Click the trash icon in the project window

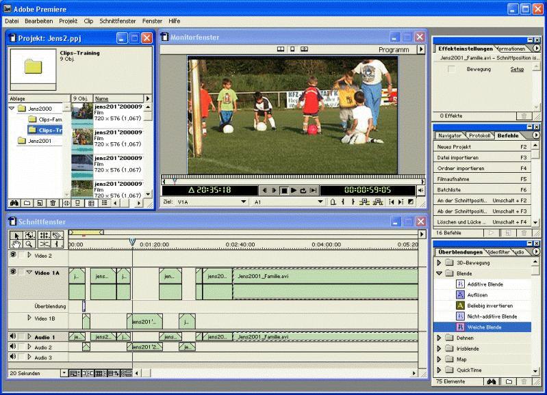click(x=53, y=203)
